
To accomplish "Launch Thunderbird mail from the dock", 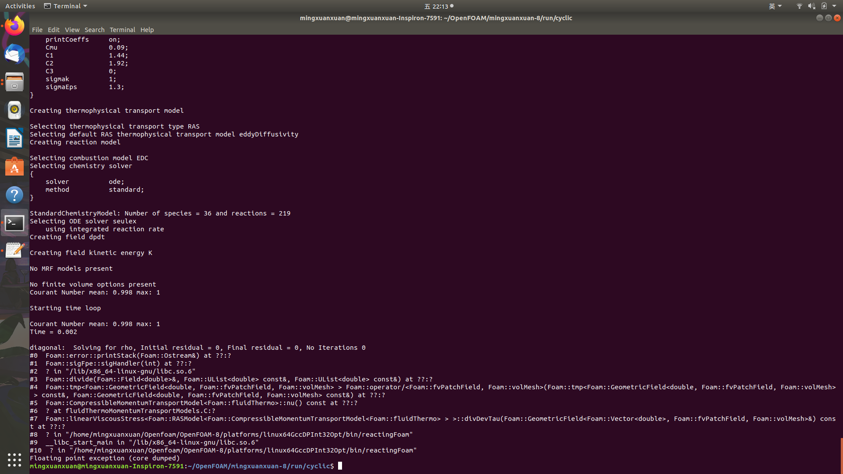I will (x=14, y=54).
